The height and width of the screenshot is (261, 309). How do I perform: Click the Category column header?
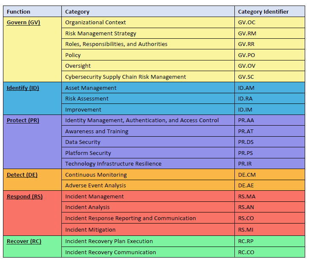(77, 12)
